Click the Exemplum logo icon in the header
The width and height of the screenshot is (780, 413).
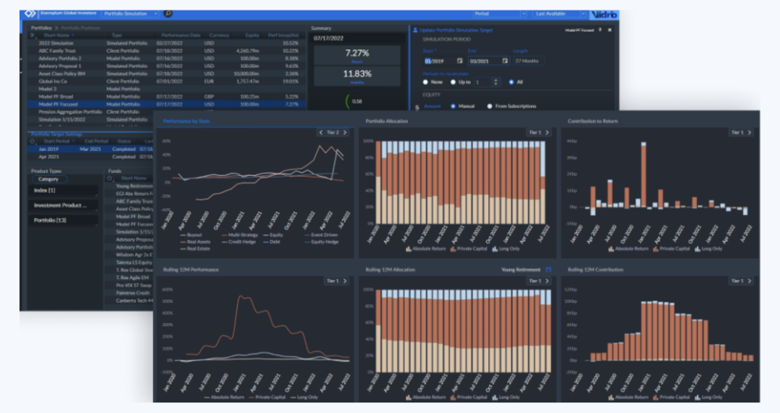click(30, 14)
